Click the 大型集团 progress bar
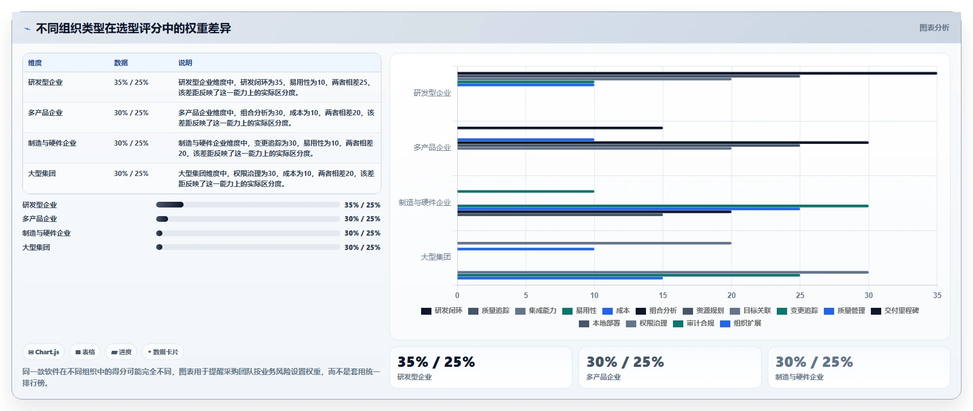This screenshot has width=973, height=411. pos(248,247)
